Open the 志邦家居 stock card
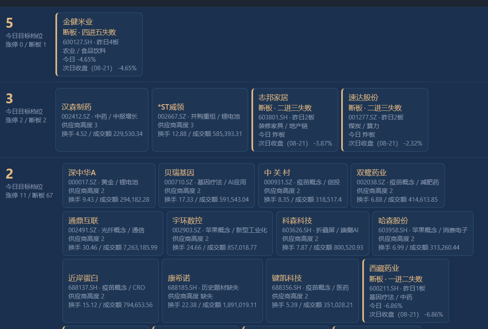Screen dimensions: 488x329 point(295,120)
